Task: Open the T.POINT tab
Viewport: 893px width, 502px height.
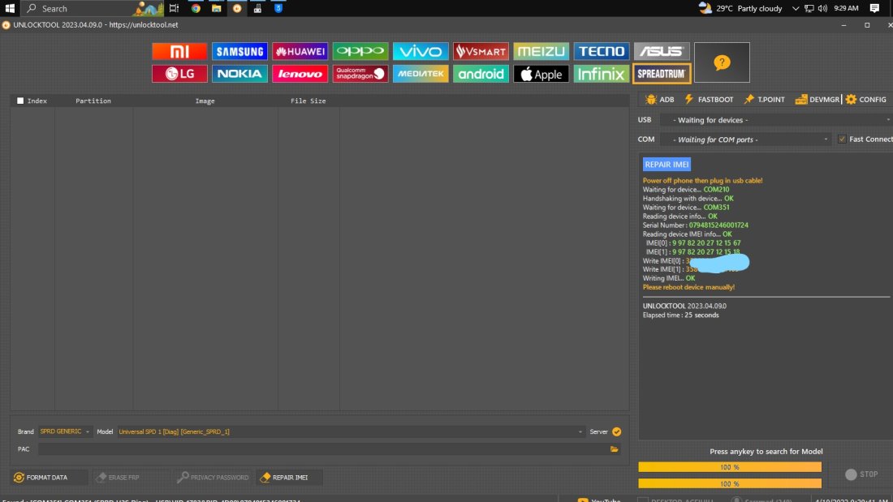Action: 764,100
